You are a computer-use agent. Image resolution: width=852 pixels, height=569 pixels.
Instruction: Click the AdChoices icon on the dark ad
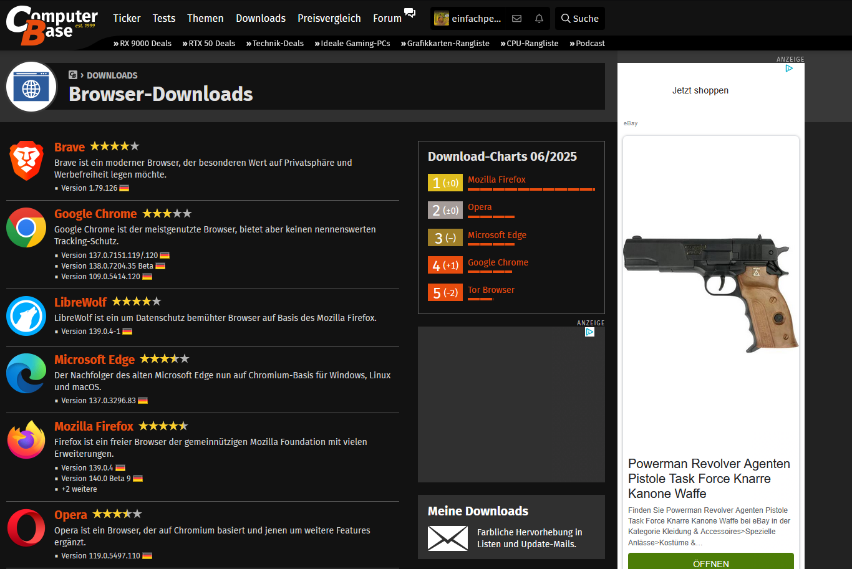[589, 332]
